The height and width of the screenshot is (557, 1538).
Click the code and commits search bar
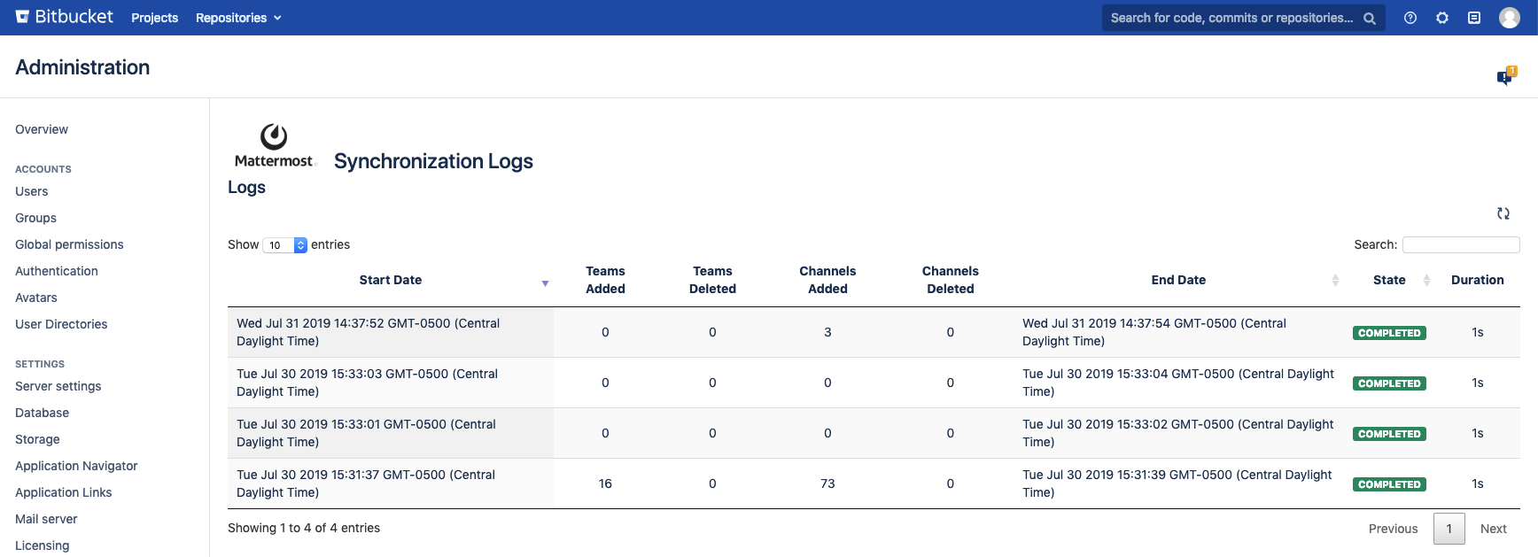point(1232,18)
